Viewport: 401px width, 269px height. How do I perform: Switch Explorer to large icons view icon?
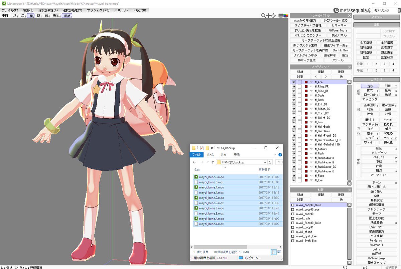279,252
